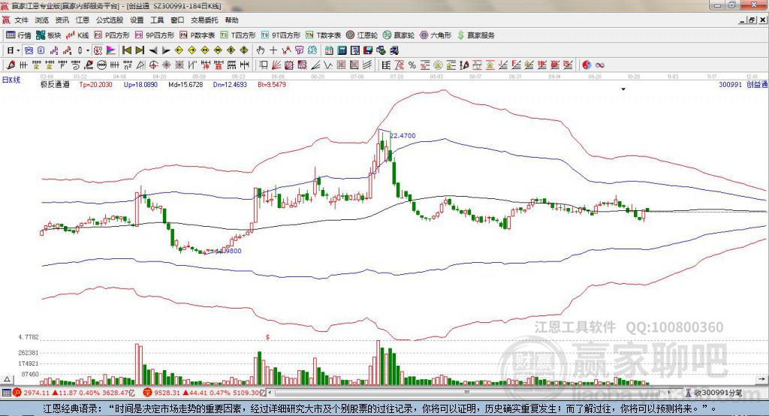Click the 行情 toolbar button

tap(18, 35)
